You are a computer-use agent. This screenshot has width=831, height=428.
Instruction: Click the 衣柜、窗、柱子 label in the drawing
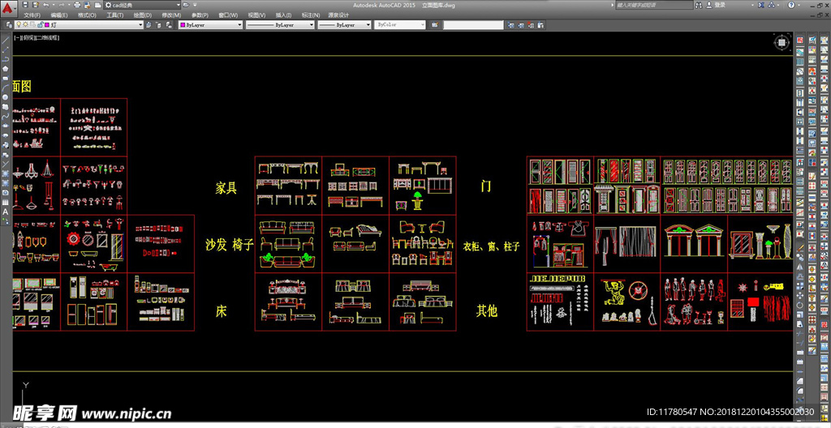(x=491, y=246)
